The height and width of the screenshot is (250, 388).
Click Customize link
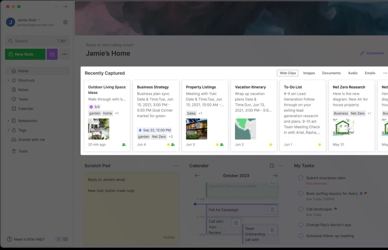click(x=372, y=53)
